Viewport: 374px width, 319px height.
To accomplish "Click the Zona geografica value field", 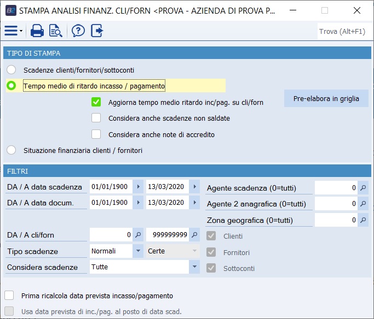I will click(336, 220).
